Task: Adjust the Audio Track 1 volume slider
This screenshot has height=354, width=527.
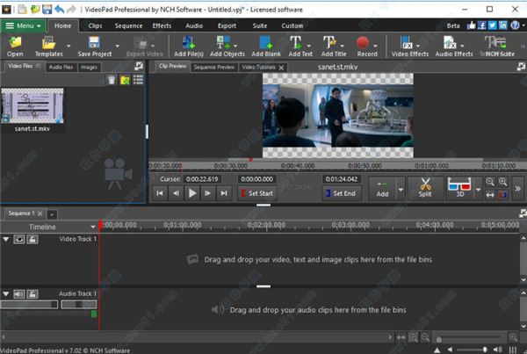Action: [29, 305]
